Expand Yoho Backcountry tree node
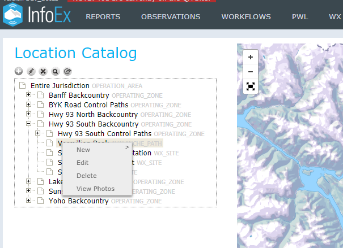The width and height of the screenshot is (343, 248). click(x=28, y=201)
